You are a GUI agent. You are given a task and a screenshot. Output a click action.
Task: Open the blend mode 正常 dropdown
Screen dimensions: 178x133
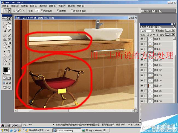[x=147, y=31]
